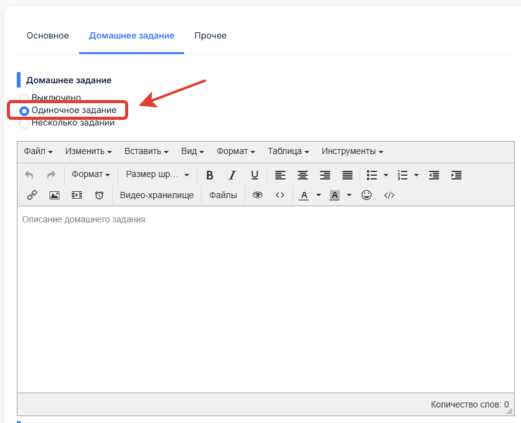Open the Вставить menu
Image resolution: width=521 pixels, height=423 pixels.
tap(146, 151)
